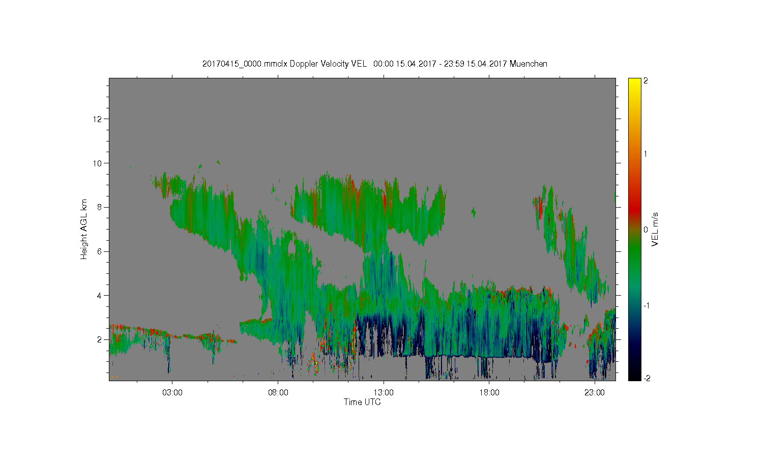Click the yellow top of the colorbar

click(x=634, y=82)
